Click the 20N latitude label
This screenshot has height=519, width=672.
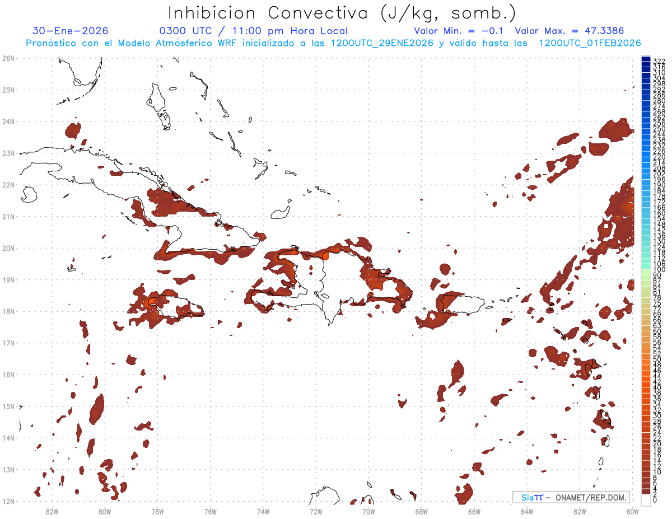8,248
